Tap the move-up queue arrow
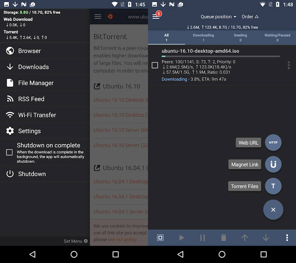The width and height of the screenshot is (296, 263). (x=245, y=238)
